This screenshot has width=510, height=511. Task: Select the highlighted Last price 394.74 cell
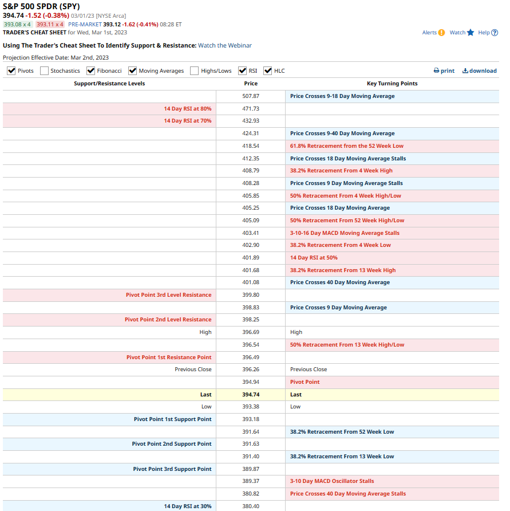point(251,395)
